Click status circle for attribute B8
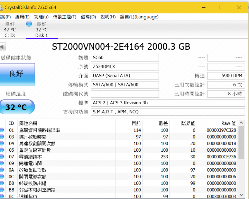249x199 pixels. [2, 183]
